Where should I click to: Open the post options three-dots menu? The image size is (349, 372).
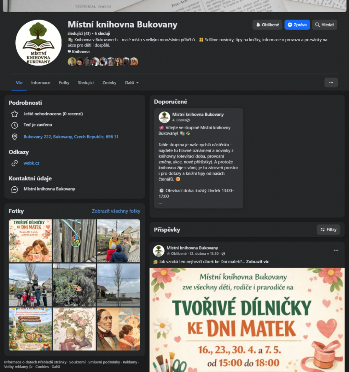[x=336, y=250]
